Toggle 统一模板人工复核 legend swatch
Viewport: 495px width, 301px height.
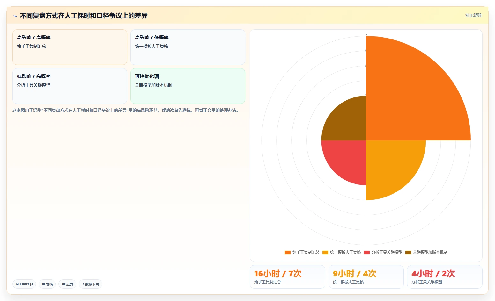325,252
